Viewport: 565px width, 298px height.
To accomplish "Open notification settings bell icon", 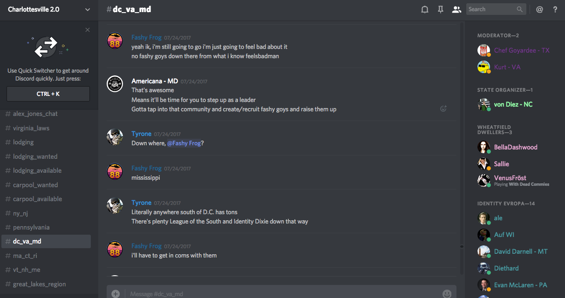I will tap(425, 9).
